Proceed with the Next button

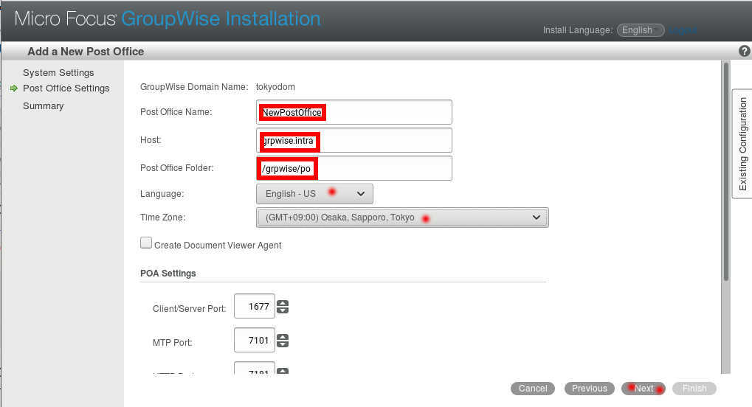(644, 389)
